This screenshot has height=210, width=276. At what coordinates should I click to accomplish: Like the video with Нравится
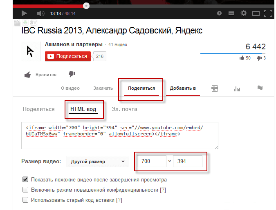pos(40,75)
